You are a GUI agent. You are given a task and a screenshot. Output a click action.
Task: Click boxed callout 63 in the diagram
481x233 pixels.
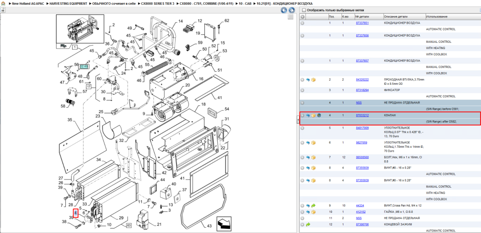[x=128, y=226]
